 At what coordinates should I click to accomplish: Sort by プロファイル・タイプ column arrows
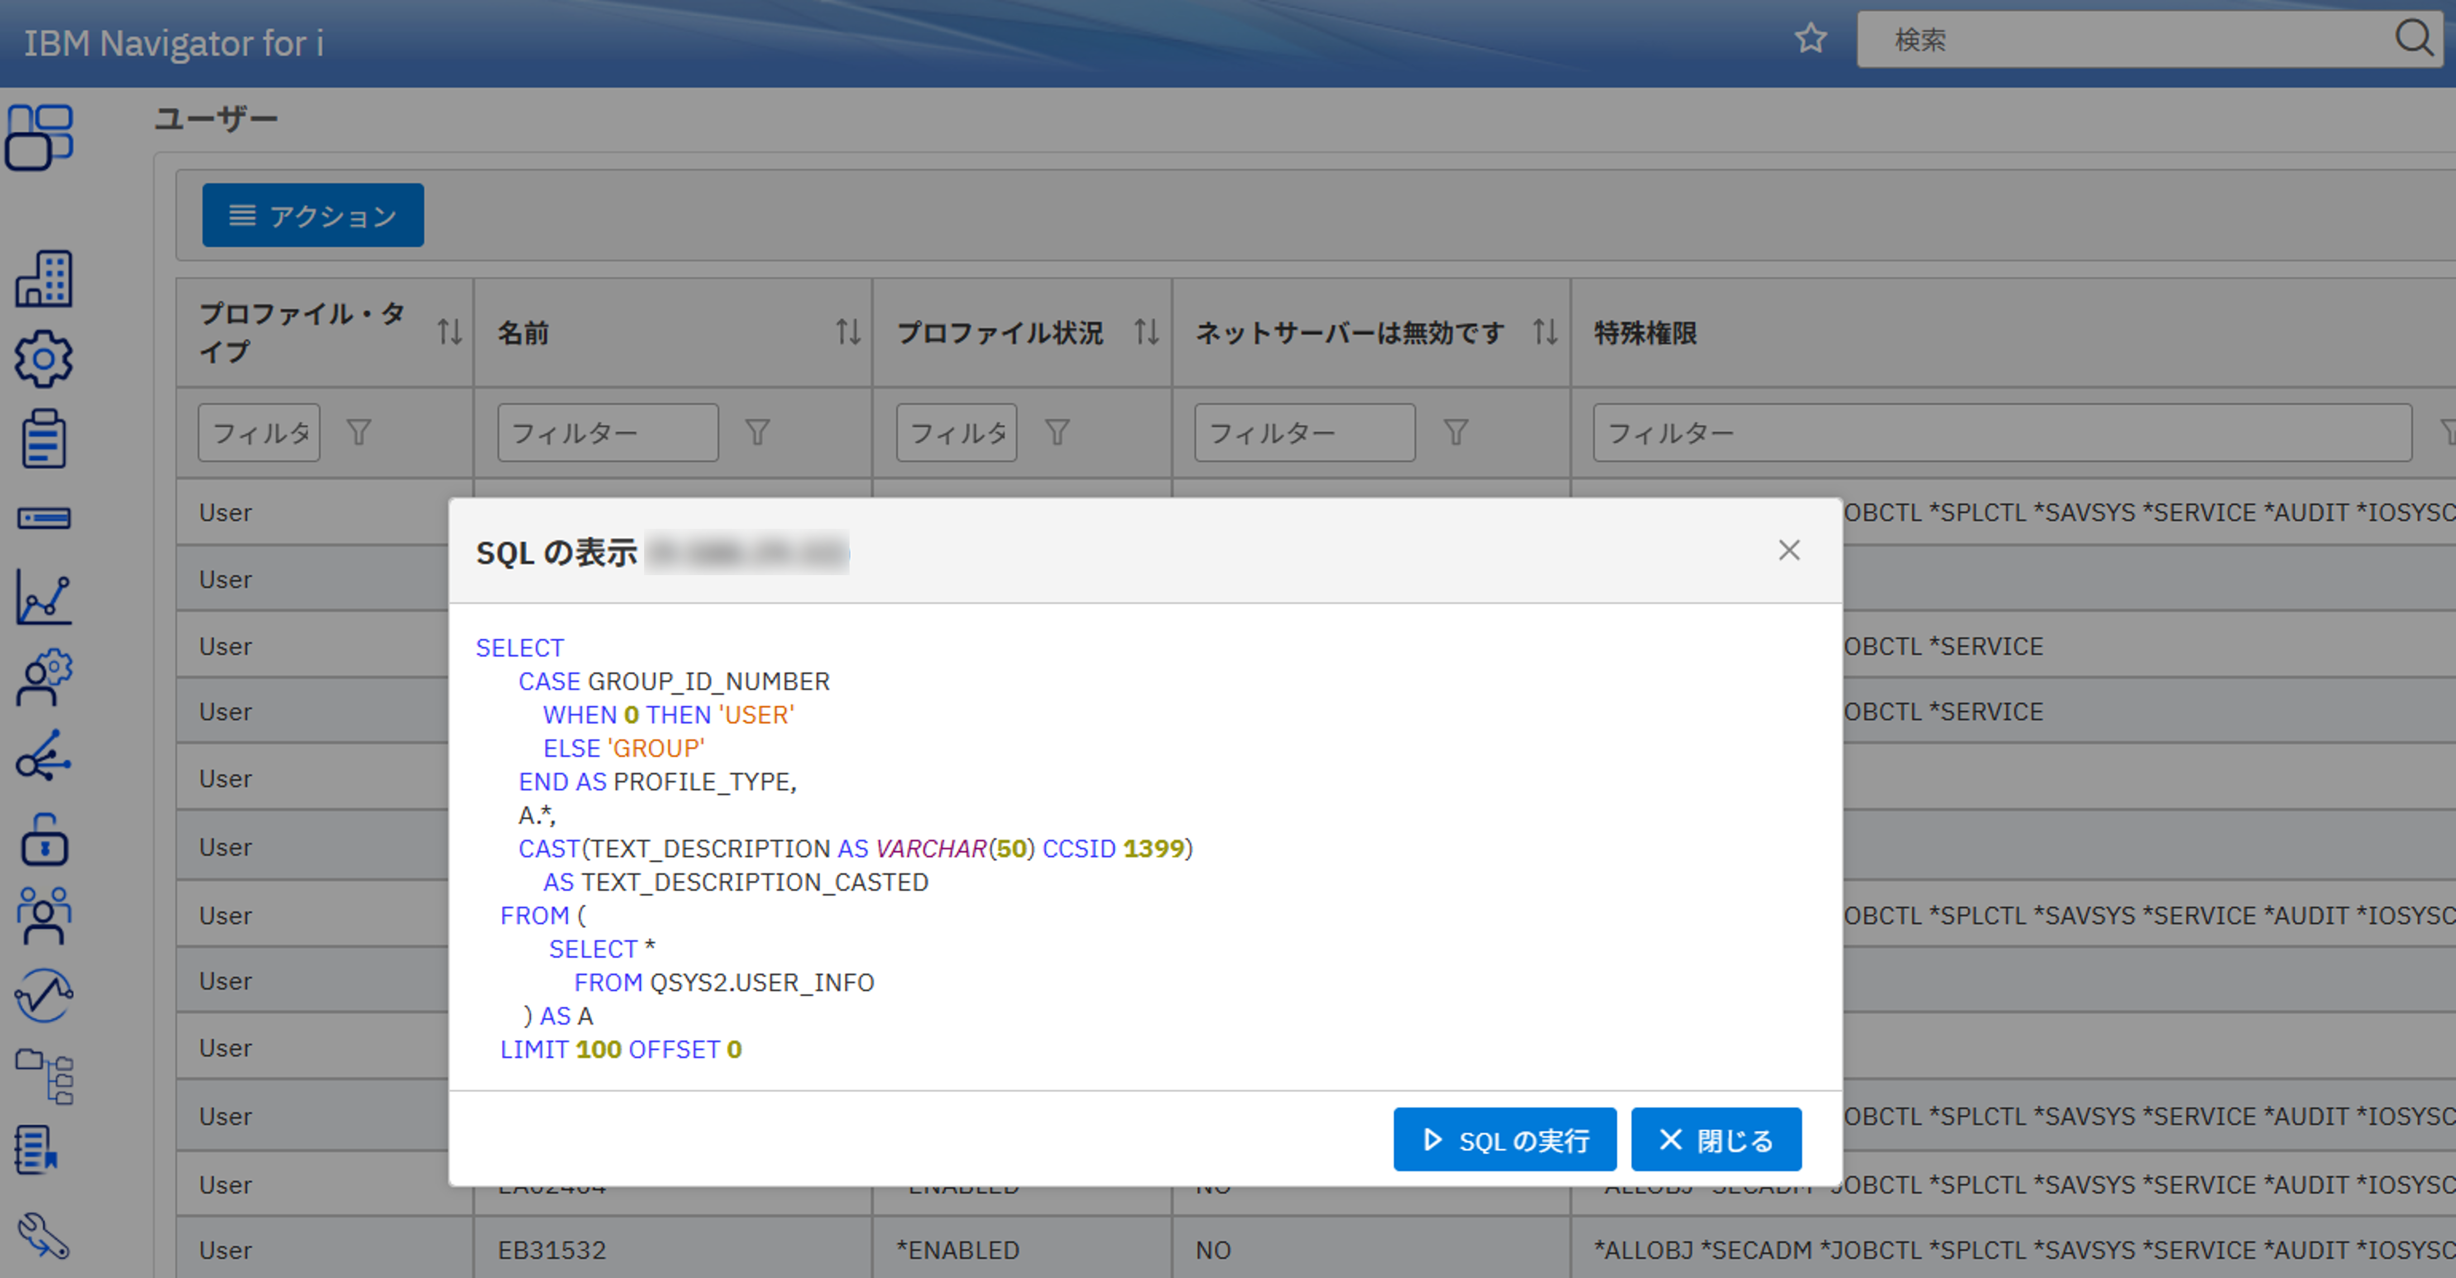pyautogui.click(x=450, y=332)
